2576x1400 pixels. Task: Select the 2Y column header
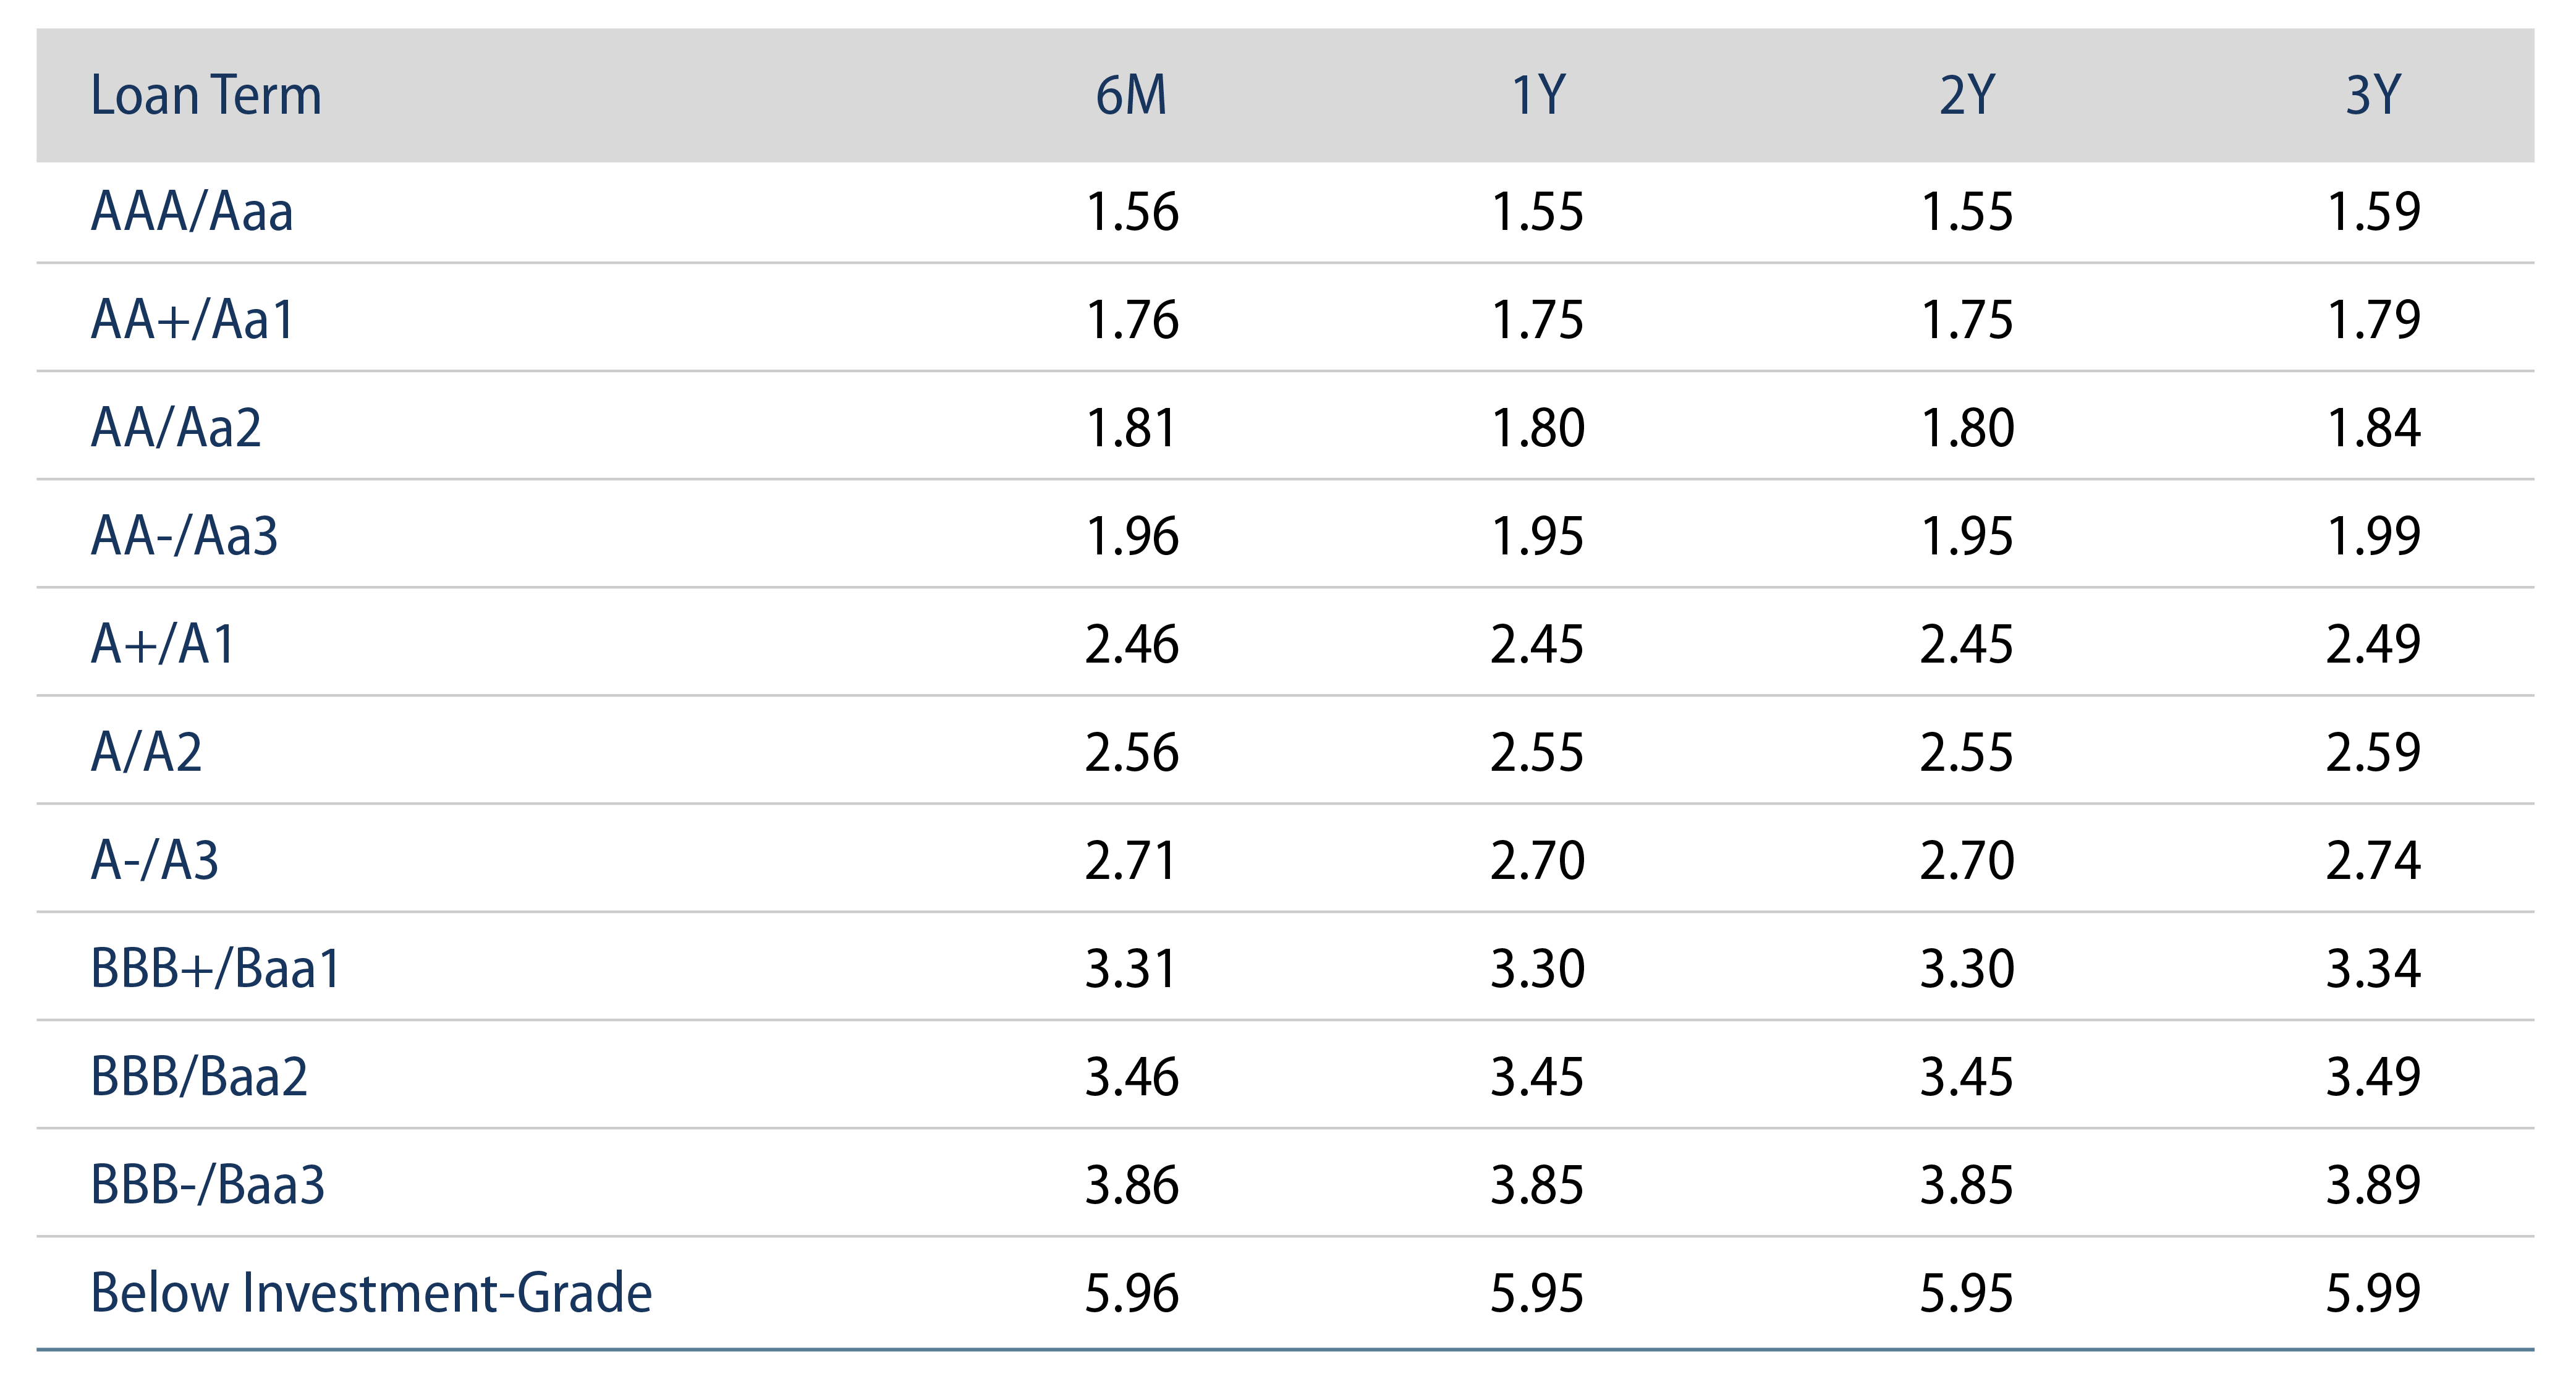1966,96
